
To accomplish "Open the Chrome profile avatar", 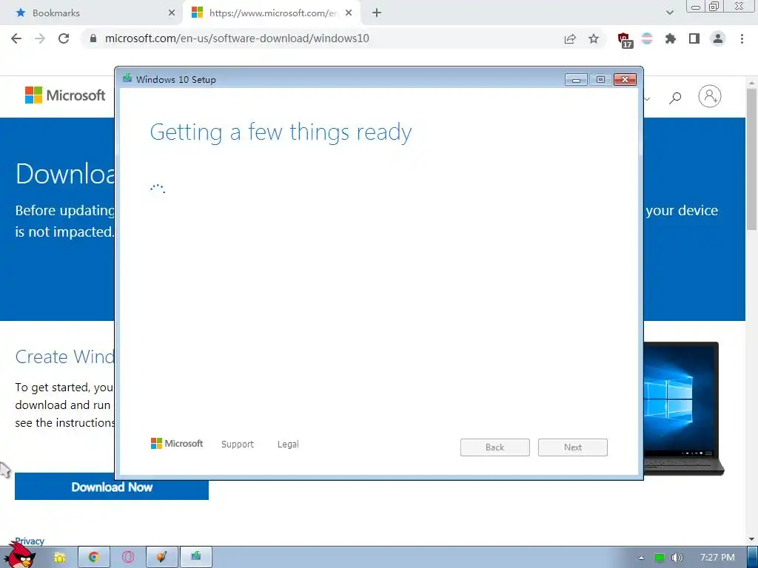I will point(718,38).
